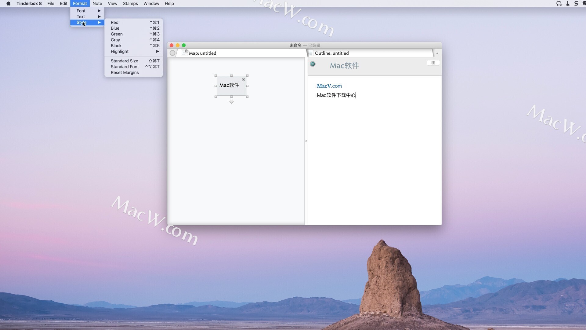
Task: Open the Edit menu
Action: click(63, 3)
